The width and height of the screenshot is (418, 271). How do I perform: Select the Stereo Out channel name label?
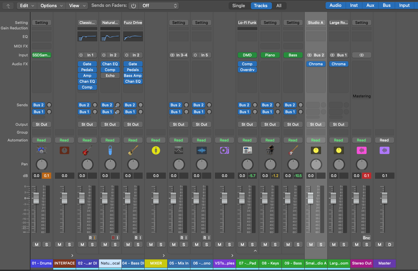[361, 263]
